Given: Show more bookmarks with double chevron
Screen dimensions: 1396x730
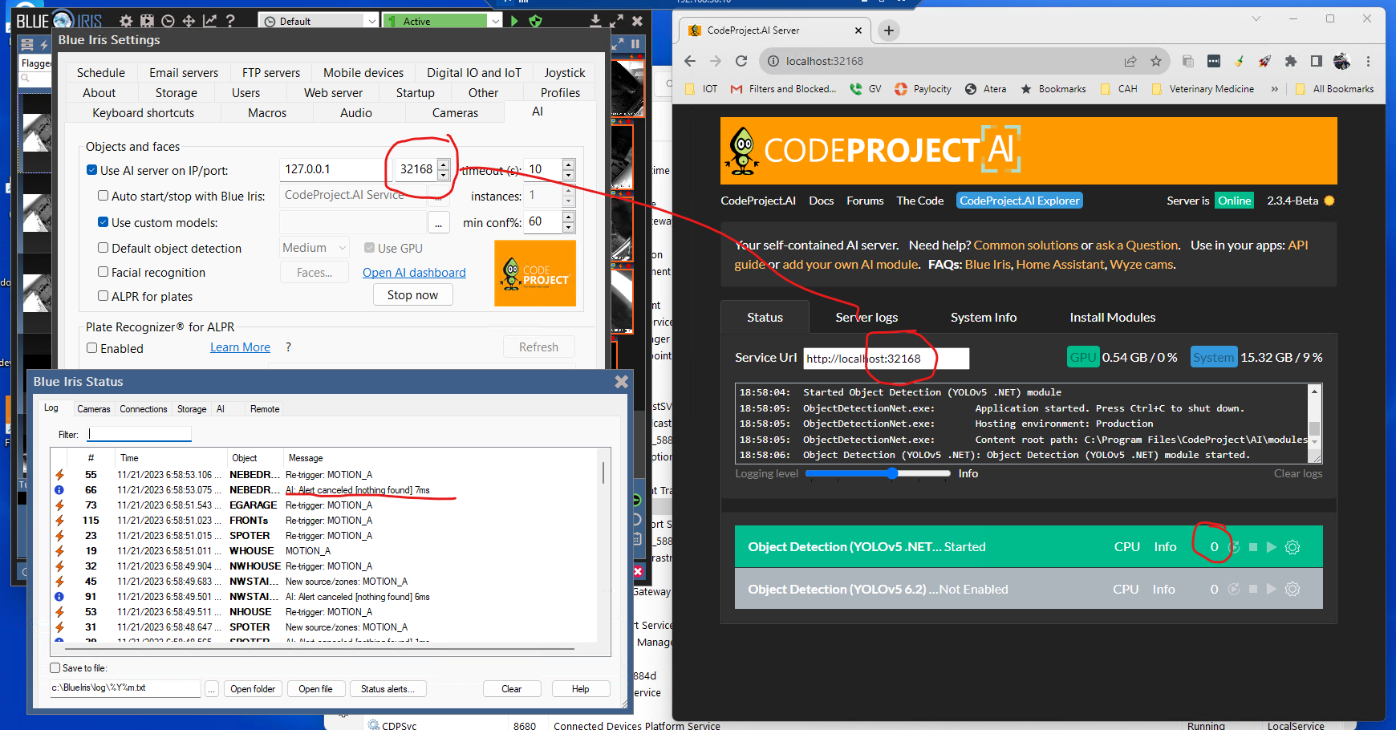Looking at the screenshot, I should (1275, 89).
